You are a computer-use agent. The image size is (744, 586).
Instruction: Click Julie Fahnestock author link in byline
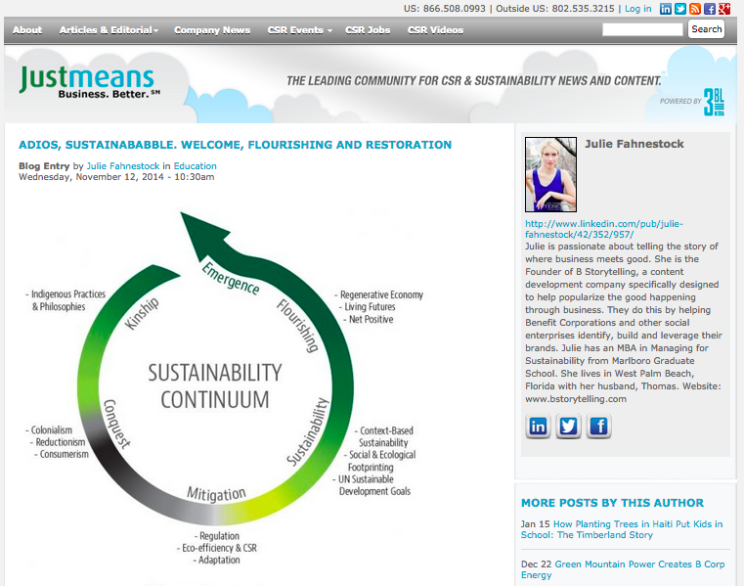[x=123, y=166]
